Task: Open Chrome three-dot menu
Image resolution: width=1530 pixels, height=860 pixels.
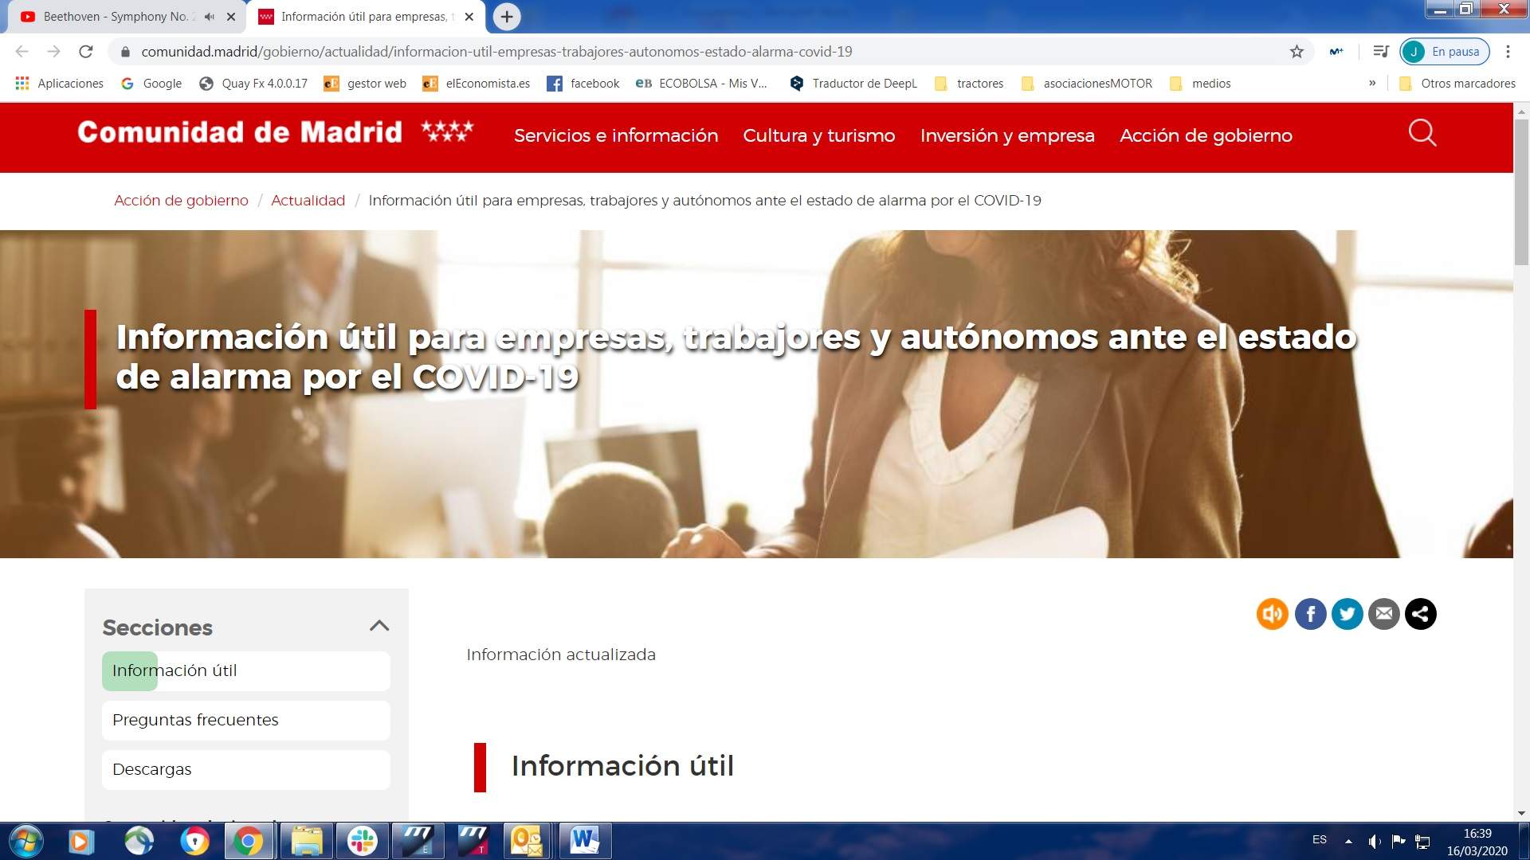Action: (1508, 52)
